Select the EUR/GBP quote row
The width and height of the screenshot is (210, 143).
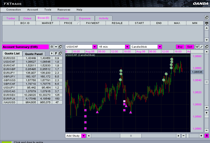pyautogui.click(x=32, y=69)
